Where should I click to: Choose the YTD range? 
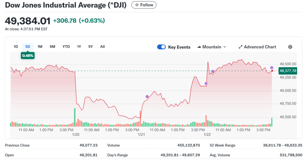point(66,47)
